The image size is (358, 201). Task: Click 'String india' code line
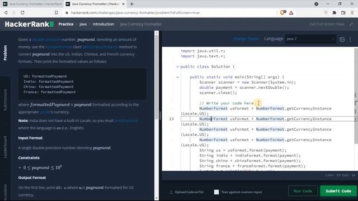pyautogui.click(x=250, y=156)
